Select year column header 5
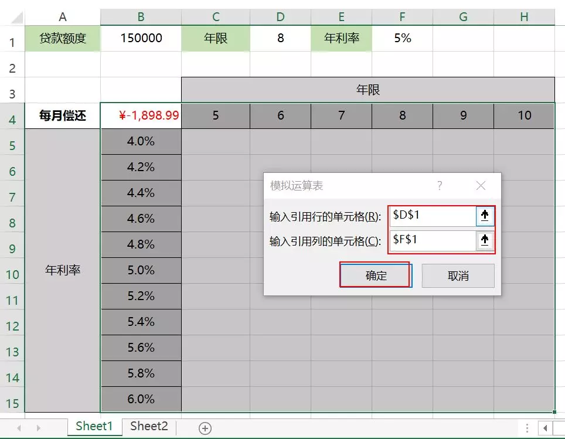This screenshot has height=439, width=565. [x=216, y=115]
